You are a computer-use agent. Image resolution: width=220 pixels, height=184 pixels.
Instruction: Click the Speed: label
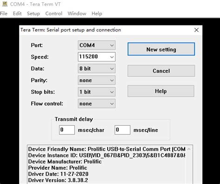click(40, 57)
